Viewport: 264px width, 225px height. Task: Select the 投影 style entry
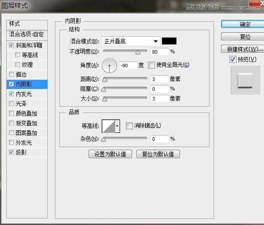coord(27,152)
